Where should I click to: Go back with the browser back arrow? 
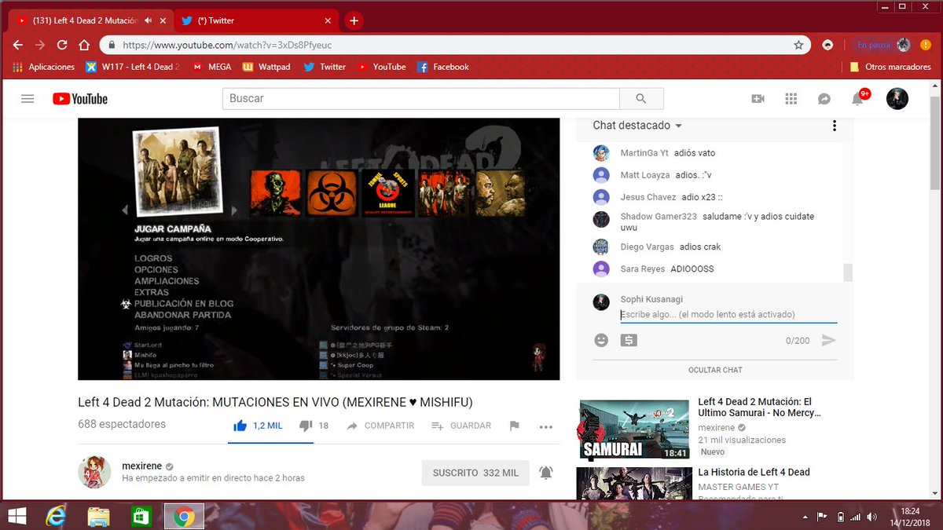18,45
